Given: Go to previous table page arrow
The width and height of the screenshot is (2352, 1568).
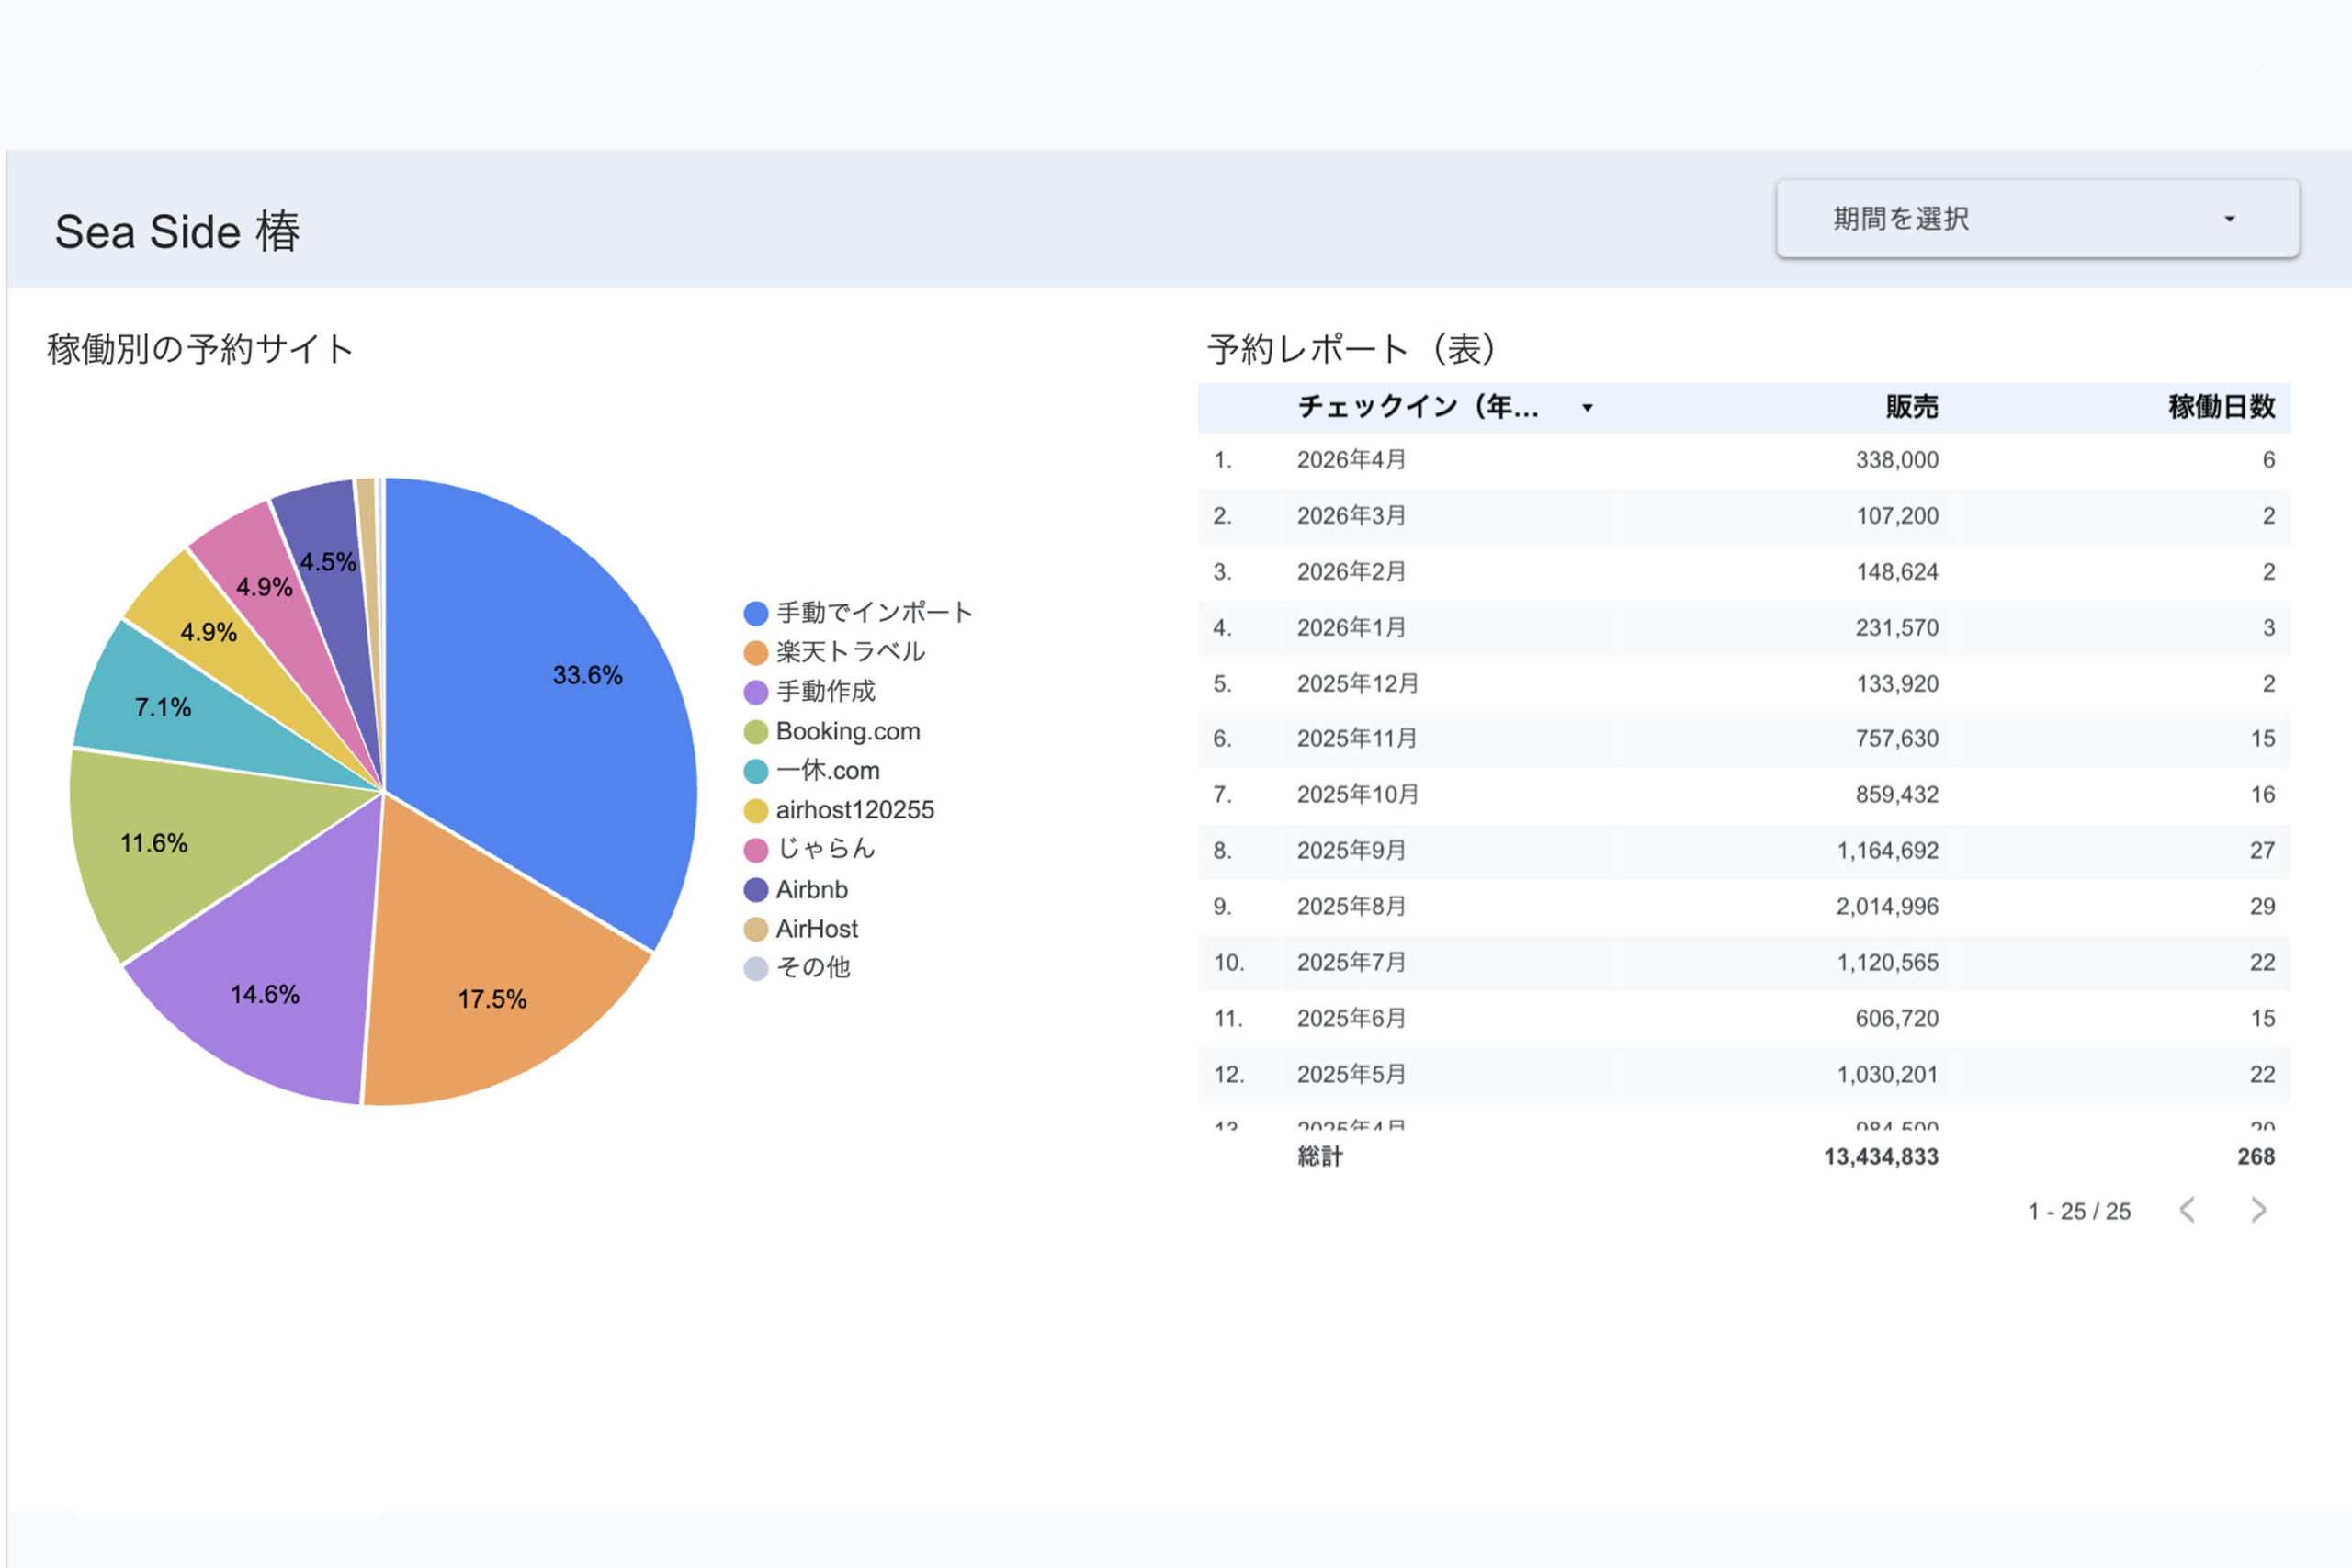Looking at the screenshot, I should pos(2187,1210).
